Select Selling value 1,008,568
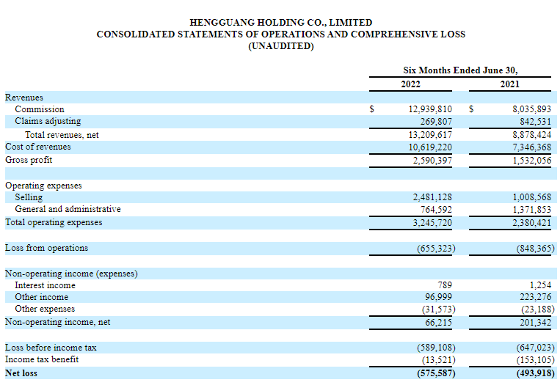Viewport: 560px width, 385px height. click(x=532, y=197)
